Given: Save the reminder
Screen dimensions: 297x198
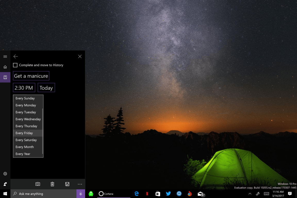Looking at the screenshot, I should pos(67,184).
